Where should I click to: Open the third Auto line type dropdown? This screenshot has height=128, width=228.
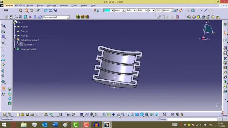pyautogui.click(x=146, y=10)
